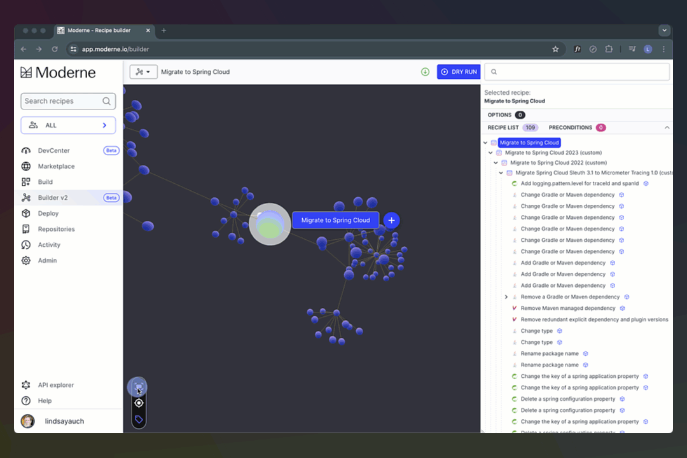This screenshot has width=687, height=458.
Task: Collapse the Migrate to Spring Cloud 2023 node
Action: (490, 153)
